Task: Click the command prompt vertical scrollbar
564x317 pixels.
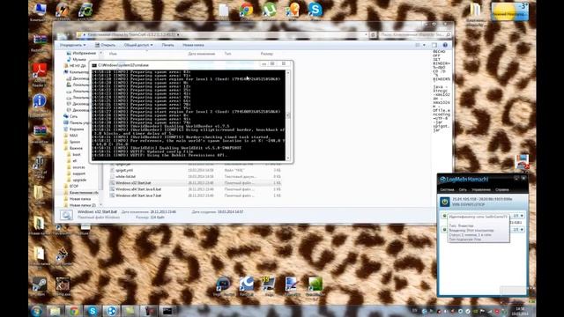Action: click(x=288, y=115)
